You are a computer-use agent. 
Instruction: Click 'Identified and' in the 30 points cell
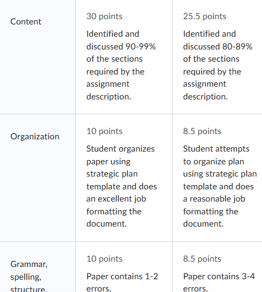(x=113, y=34)
